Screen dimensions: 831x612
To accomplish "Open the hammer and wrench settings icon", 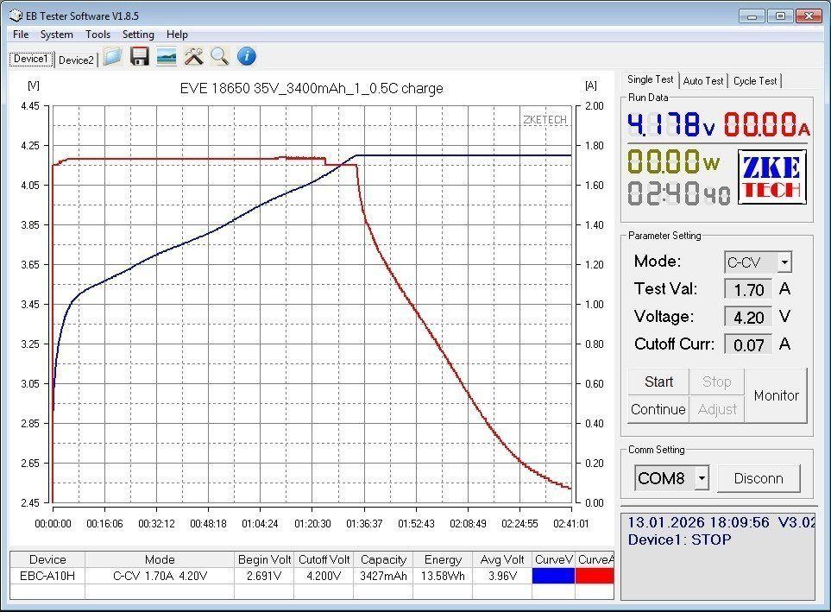I will coord(193,57).
